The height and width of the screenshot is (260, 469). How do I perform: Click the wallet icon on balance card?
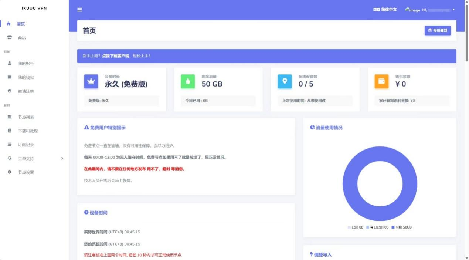click(381, 81)
